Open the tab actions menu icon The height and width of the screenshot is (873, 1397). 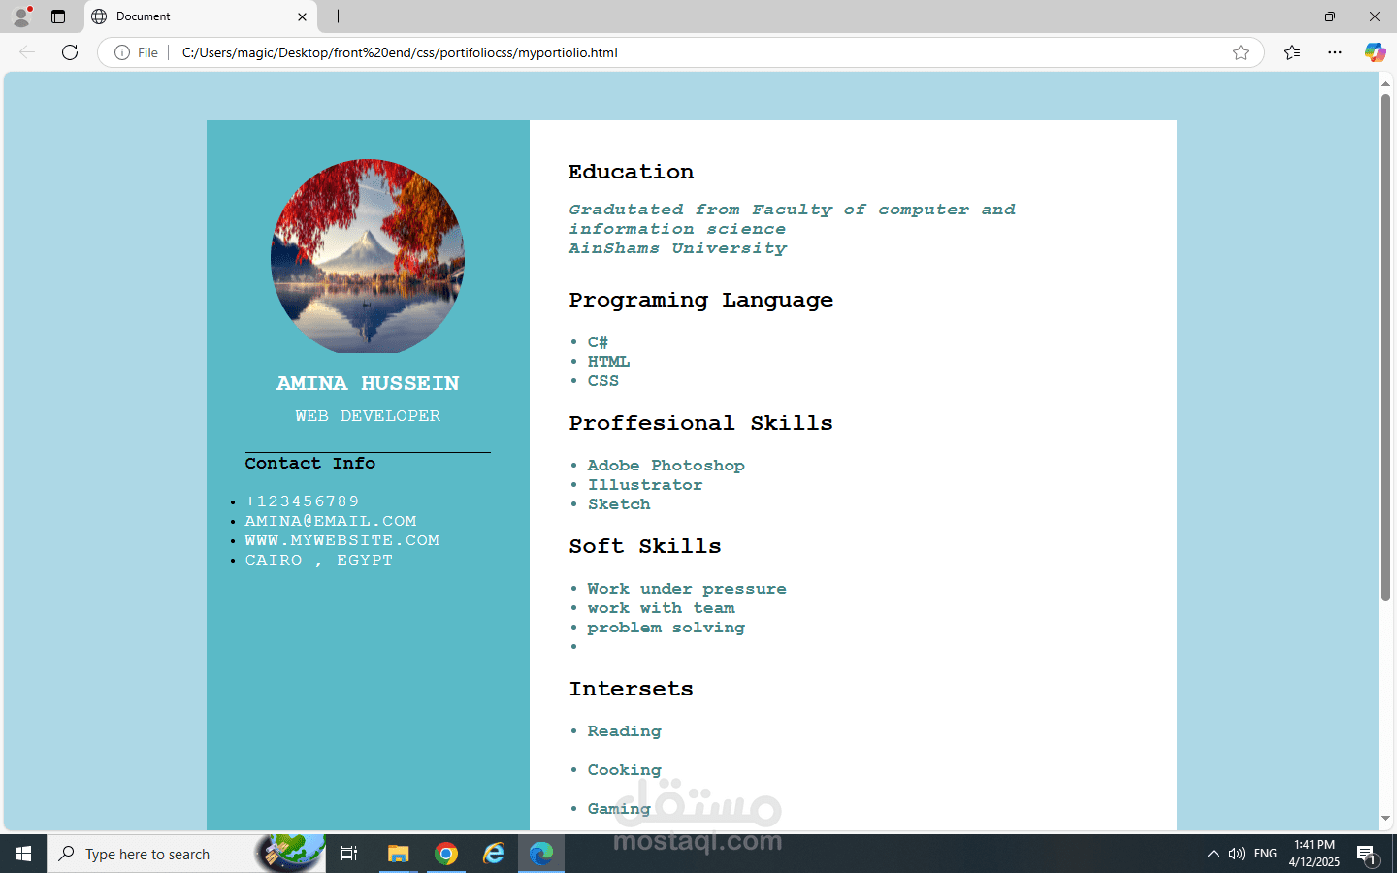(x=58, y=16)
